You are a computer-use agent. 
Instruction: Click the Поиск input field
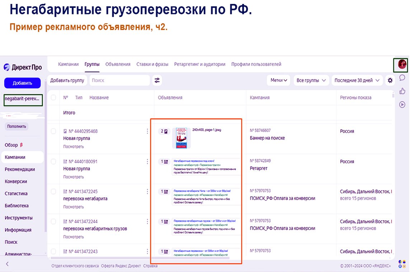coord(119,80)
